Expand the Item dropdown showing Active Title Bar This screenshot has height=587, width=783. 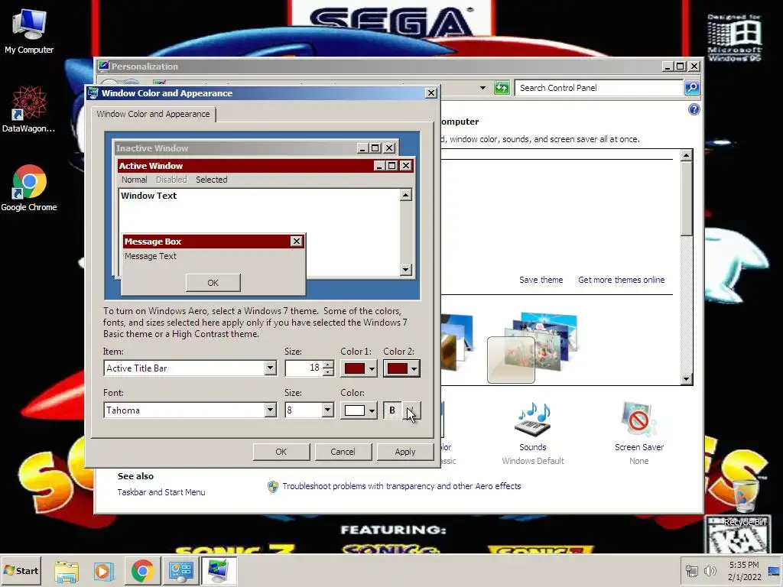(x=270, y=368)
